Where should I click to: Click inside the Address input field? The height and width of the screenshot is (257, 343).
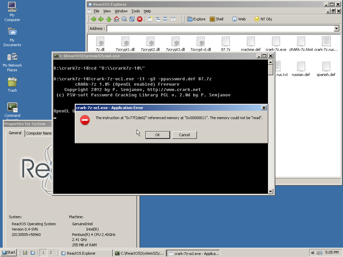(x=220, y=28)
